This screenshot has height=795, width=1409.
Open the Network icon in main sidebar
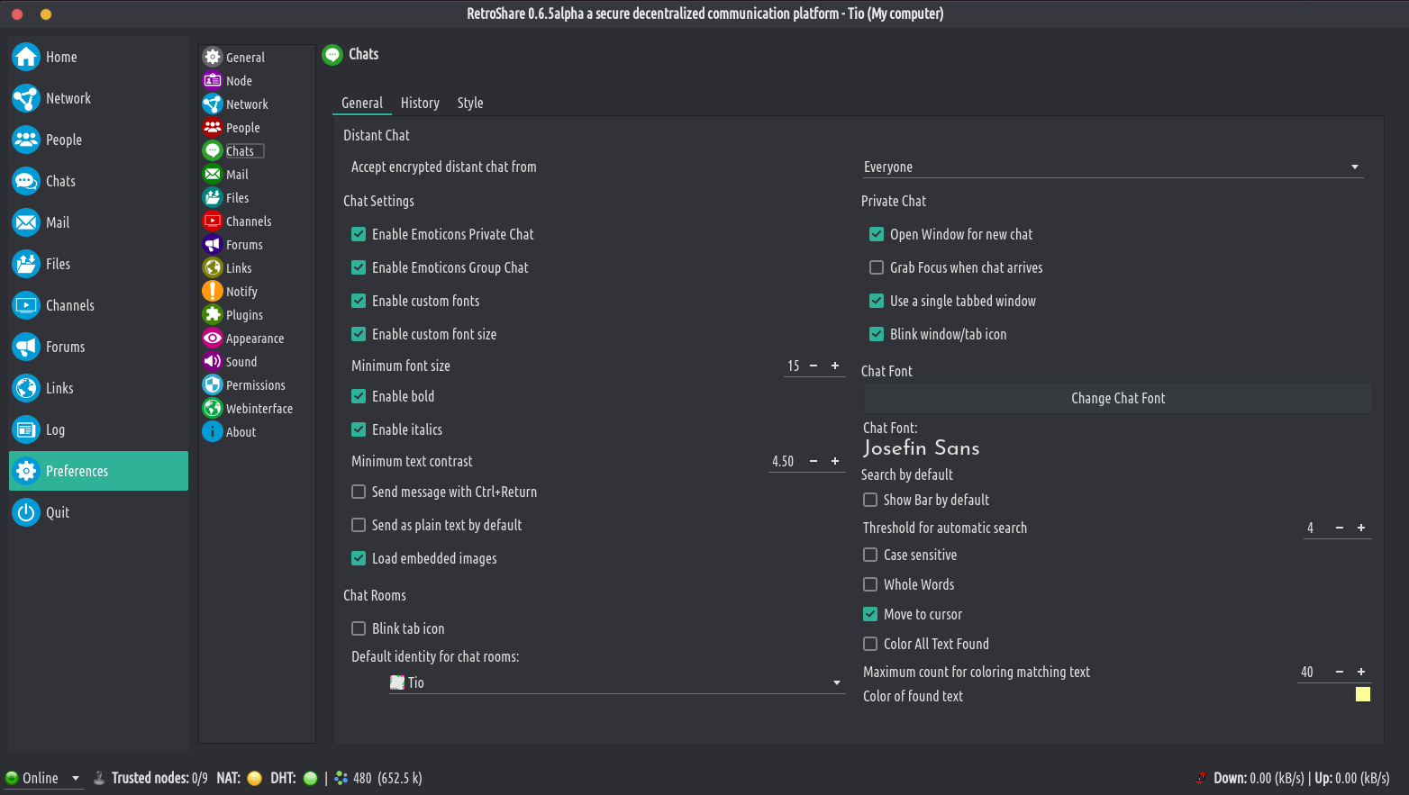point(26,98)
